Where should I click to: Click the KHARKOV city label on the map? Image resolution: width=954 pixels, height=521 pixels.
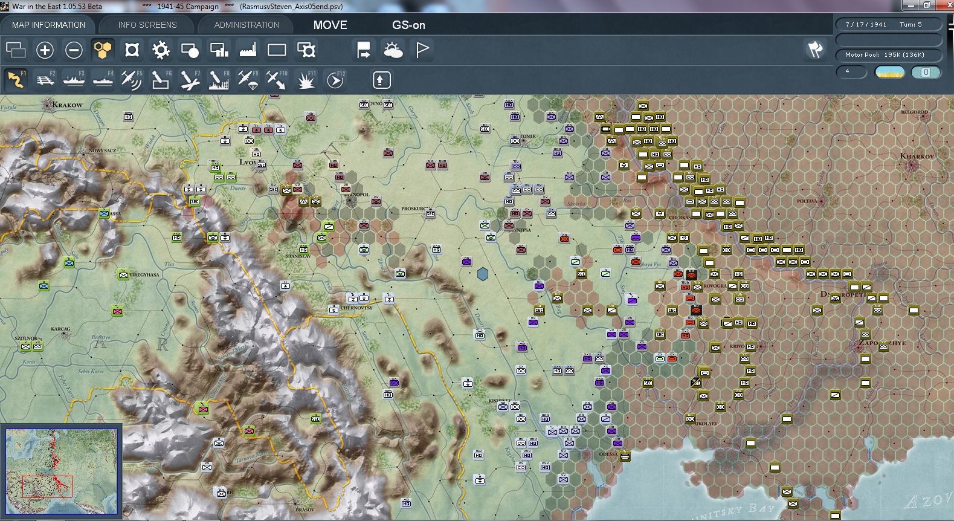917,156
